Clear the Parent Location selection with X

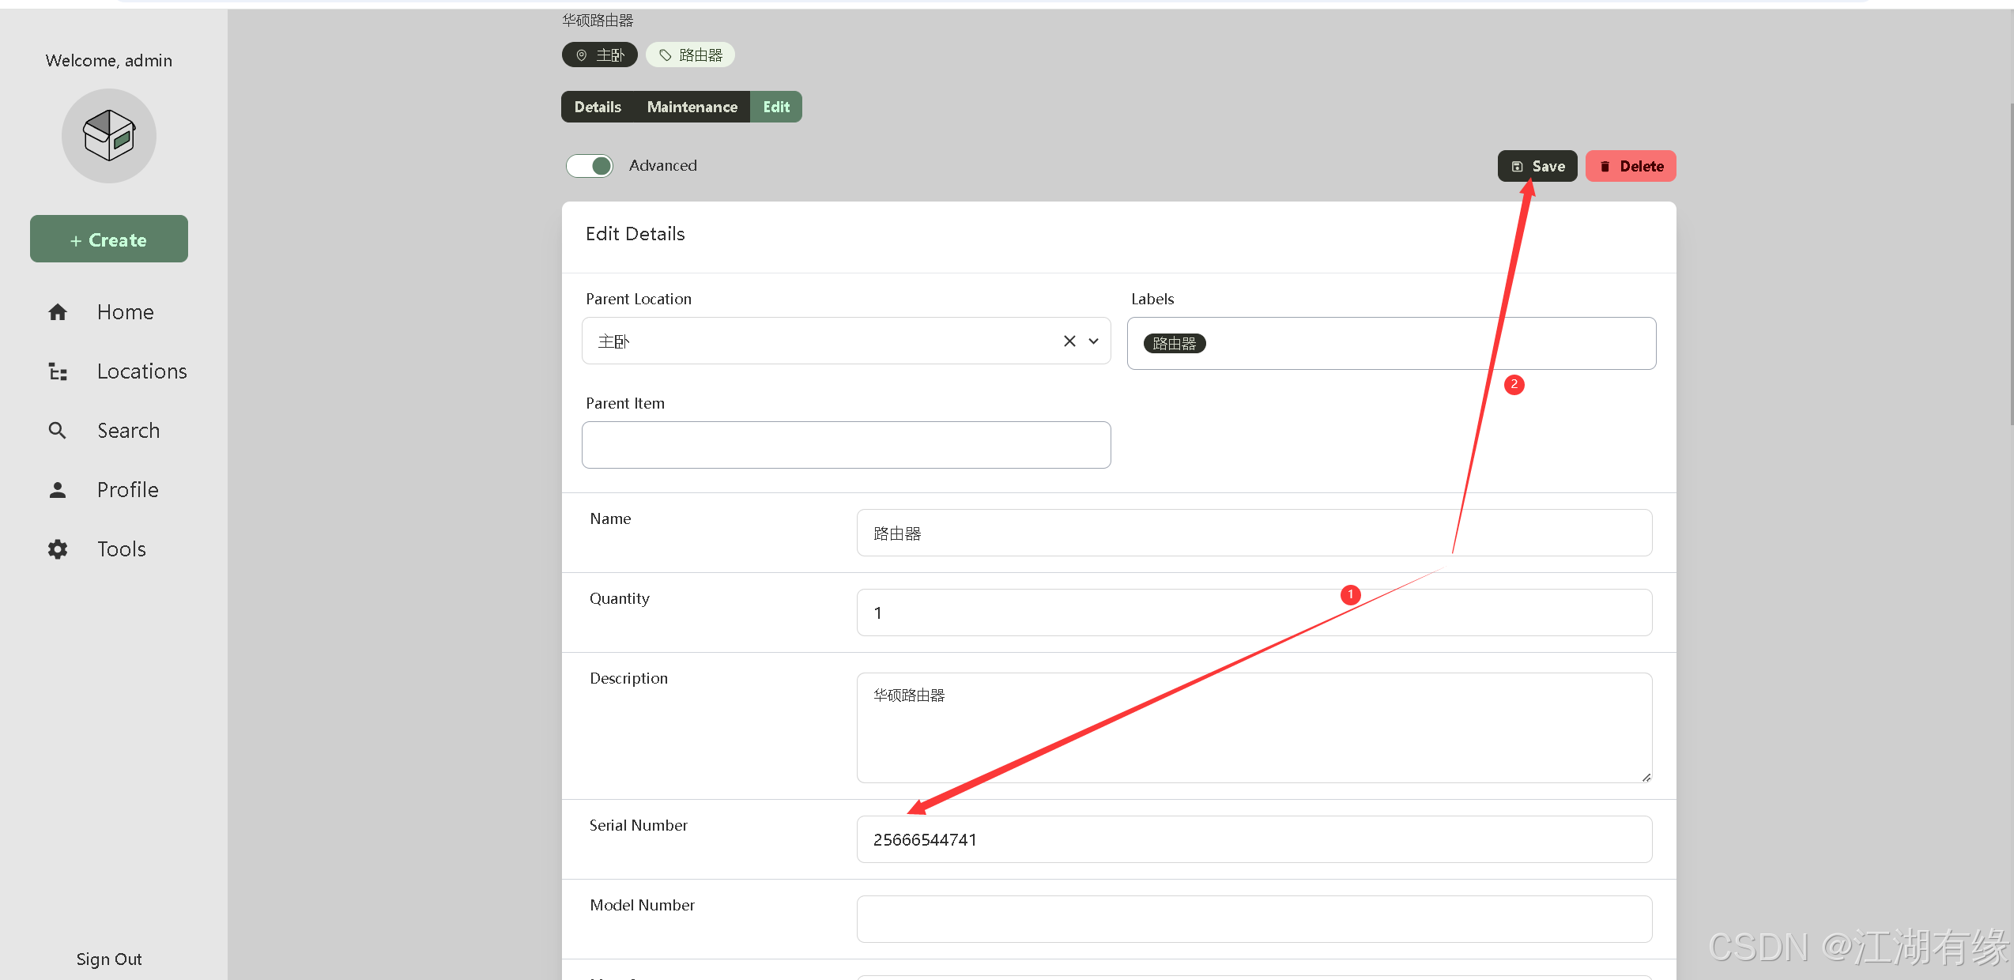coord(1069,341)
